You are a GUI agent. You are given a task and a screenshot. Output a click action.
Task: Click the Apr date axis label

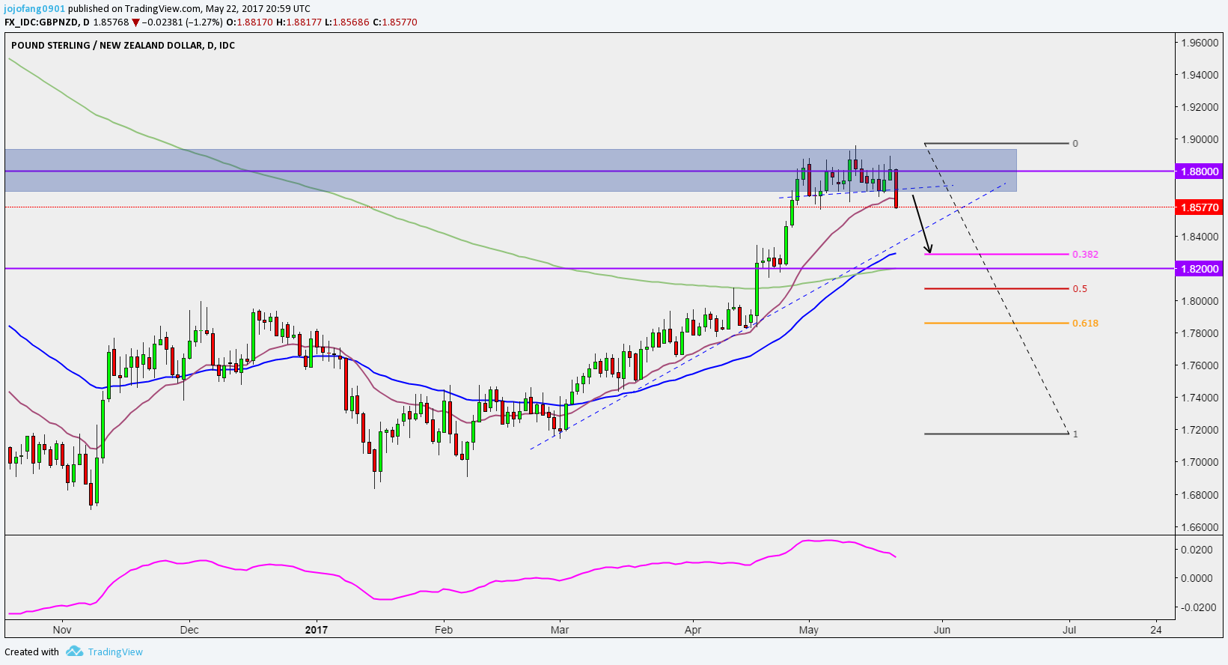tap(693, 630)
